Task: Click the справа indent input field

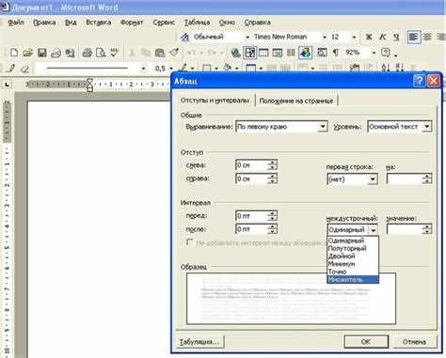Action: (x=252, y=179)
